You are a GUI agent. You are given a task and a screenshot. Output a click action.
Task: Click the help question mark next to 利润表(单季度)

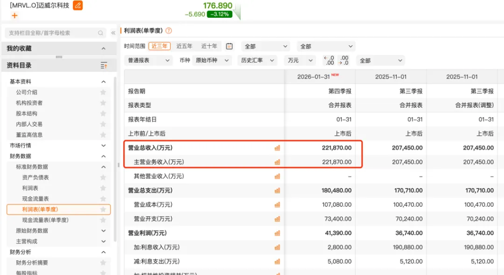[x=169, y=31]
